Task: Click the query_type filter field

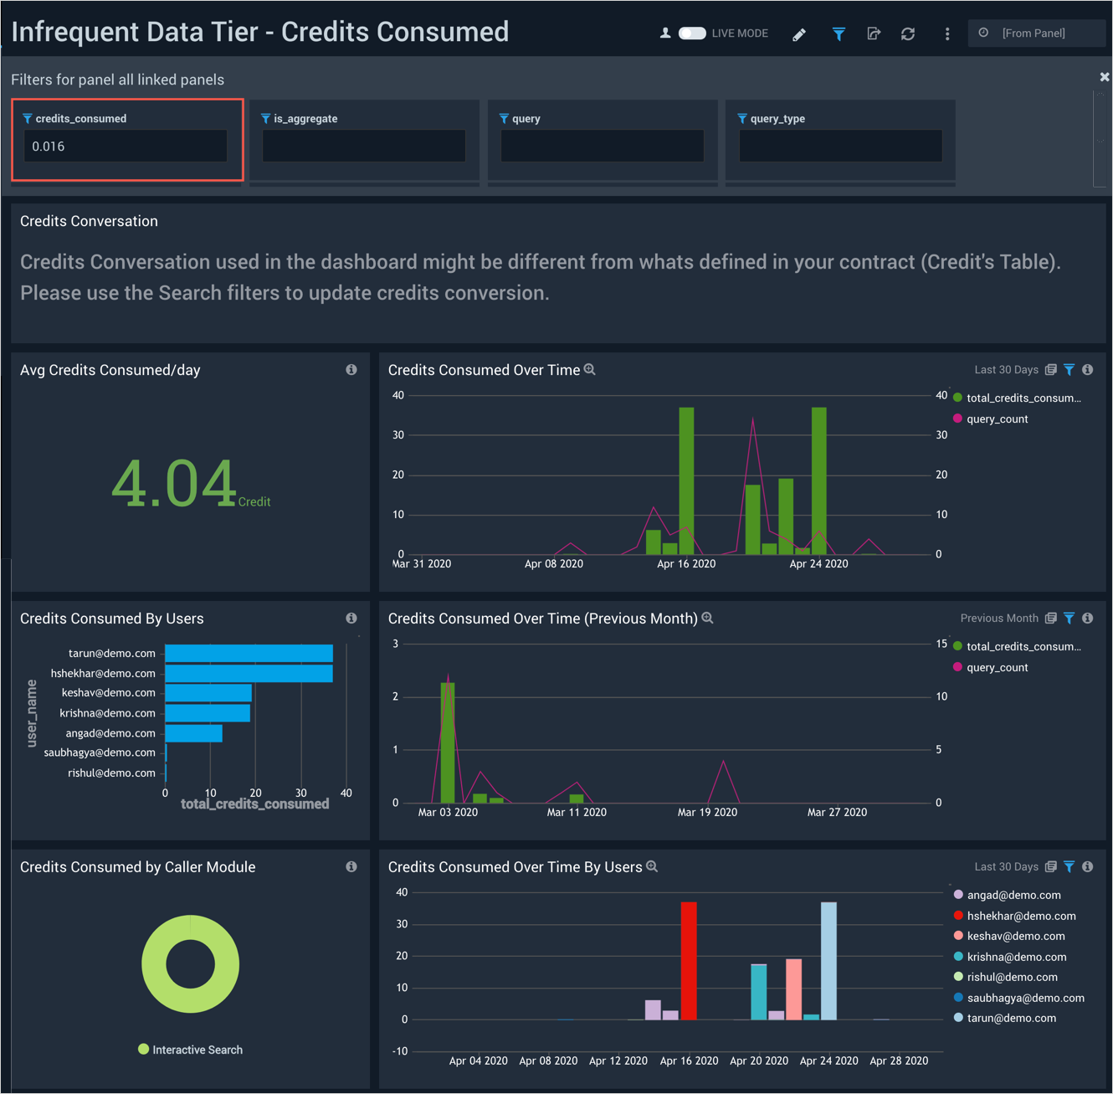Action: point(840,146)
